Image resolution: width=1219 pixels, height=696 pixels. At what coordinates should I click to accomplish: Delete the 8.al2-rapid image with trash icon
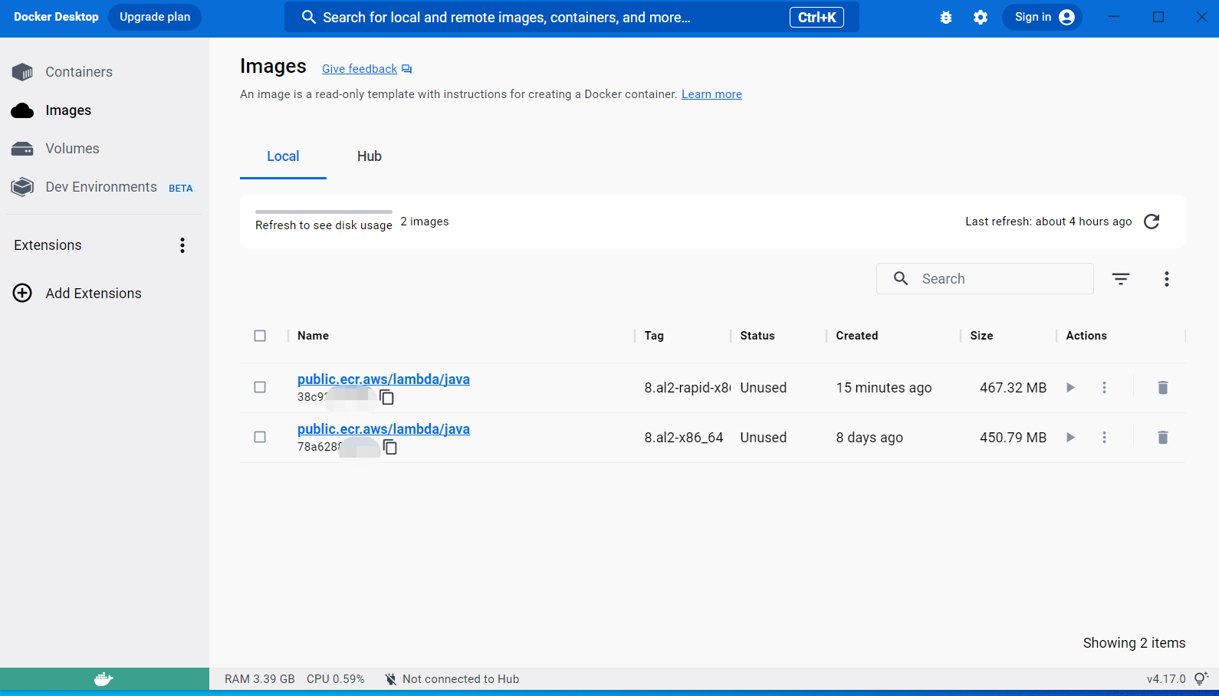click(x=1162, y=388)
